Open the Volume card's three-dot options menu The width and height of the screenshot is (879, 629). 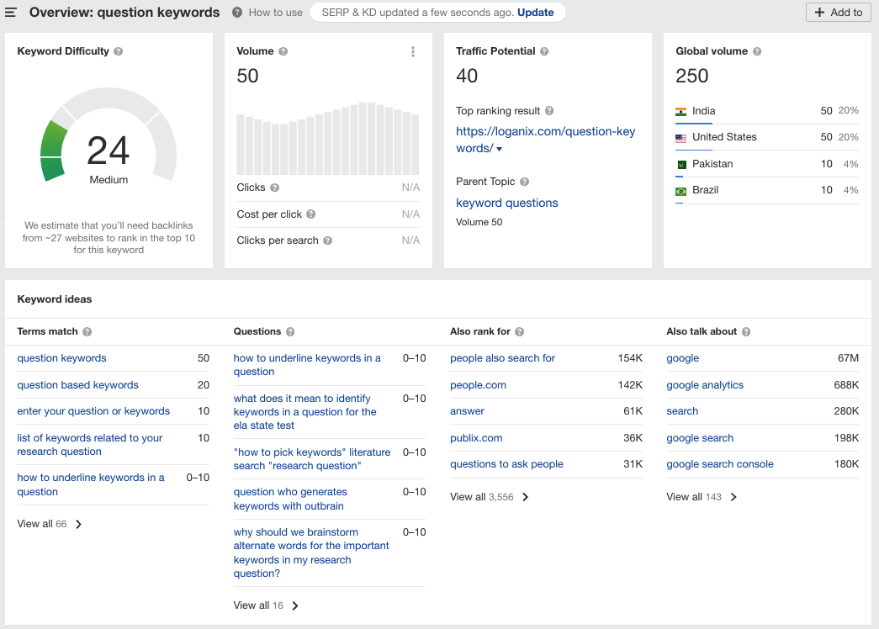click(x=413, y=51)
